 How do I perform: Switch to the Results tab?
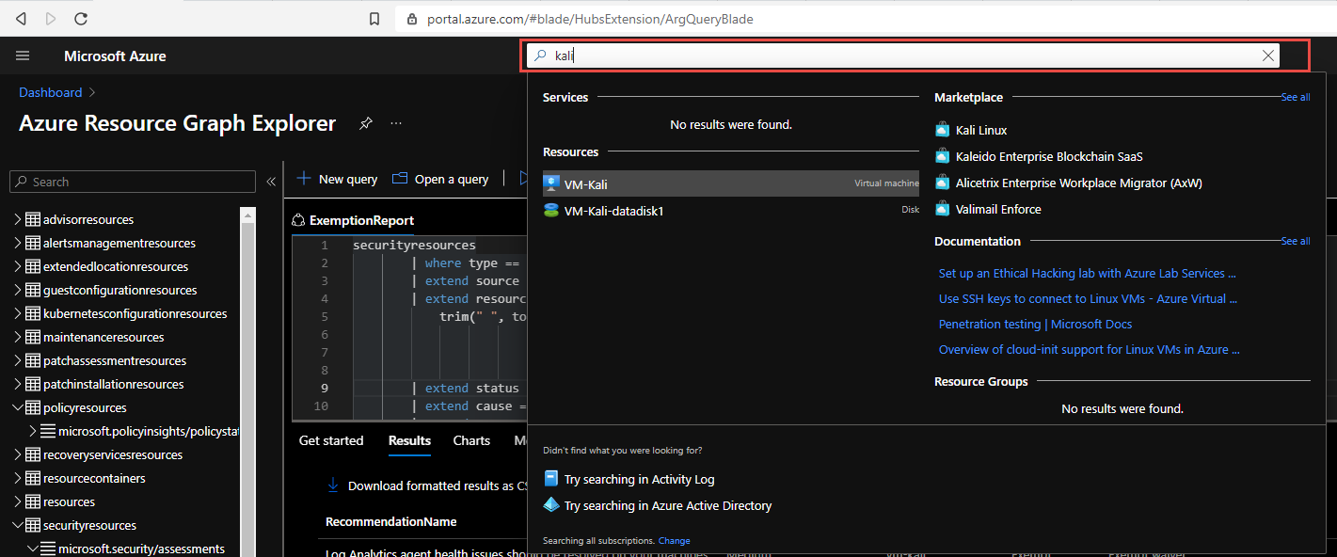(409, 440)
